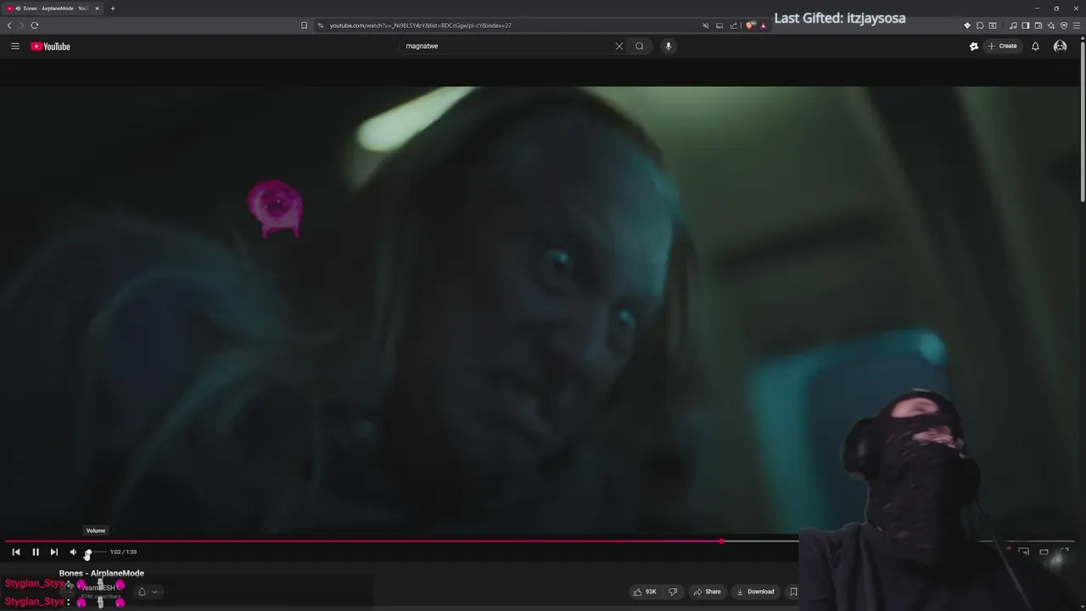
Task: Click the site settings icon beside the URL
Action: [x=321, y=25]
